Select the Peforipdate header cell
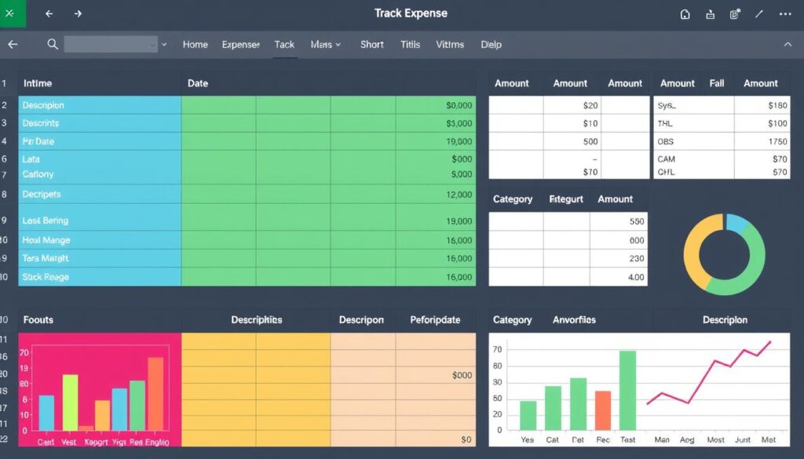 point(435,319)
